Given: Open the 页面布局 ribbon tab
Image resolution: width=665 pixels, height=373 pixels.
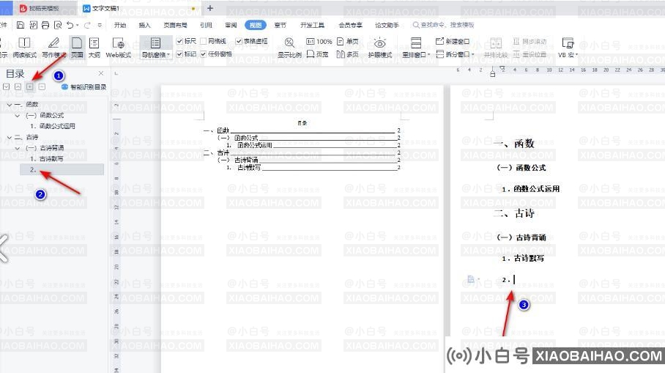Looking at the screenshot, I should click(x=176, y=25).
